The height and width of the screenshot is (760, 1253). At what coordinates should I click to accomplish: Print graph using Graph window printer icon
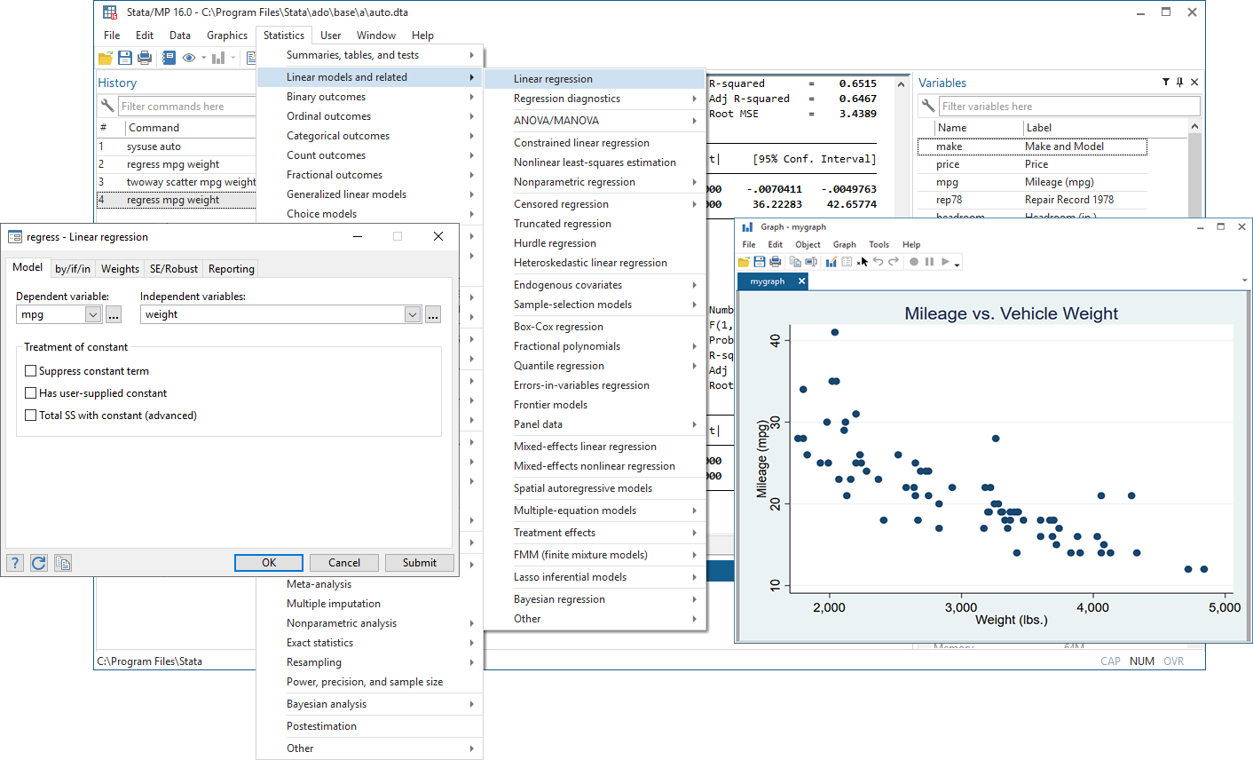[x=775, y=262]
